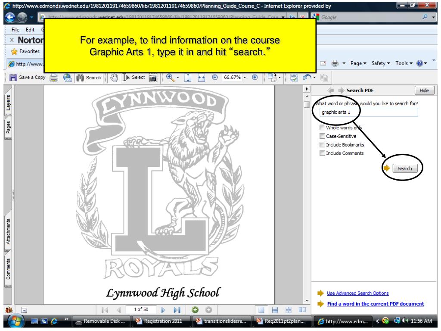This screenshot has height=331, width=441.
Task: Click the Zoom In magnifier tool
Action: pyautogui.click(x=170, y=78)
